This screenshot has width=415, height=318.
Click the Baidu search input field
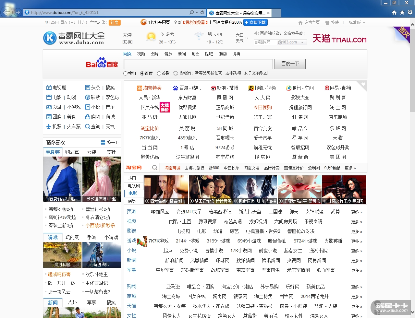[x=198, y=64]
